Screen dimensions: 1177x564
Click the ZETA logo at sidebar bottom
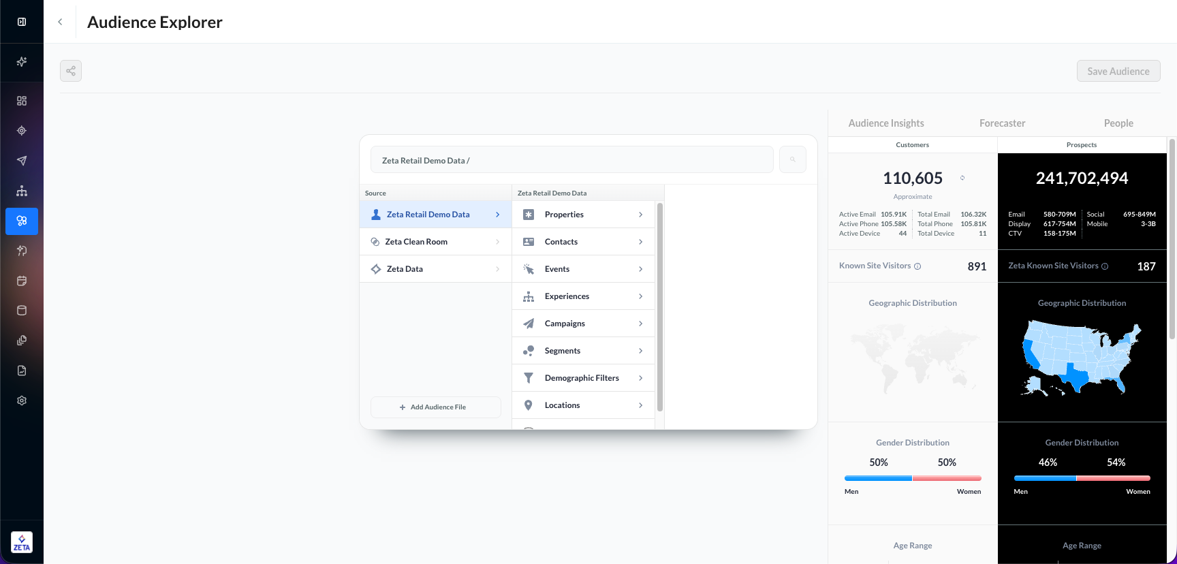[22, 542]
